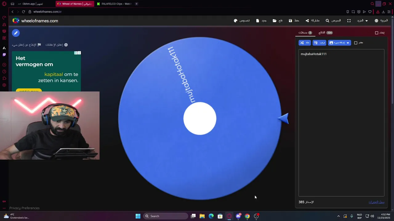Enter fullscreen mode from site toolbar

coord(349,21)
